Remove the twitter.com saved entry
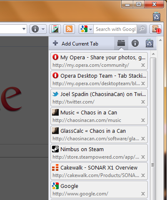 click(x=143, y=102)
